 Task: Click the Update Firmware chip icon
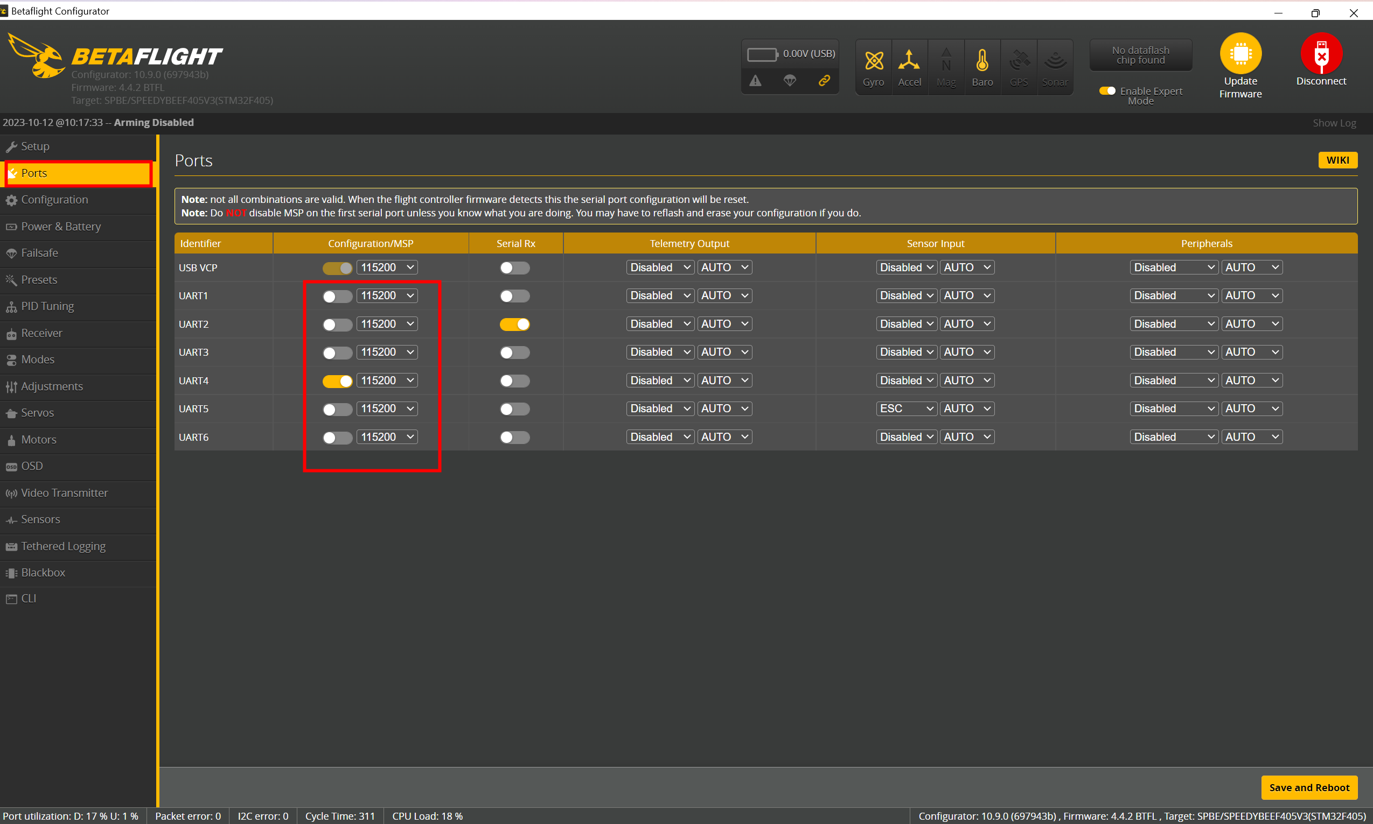pos(1240,54)
